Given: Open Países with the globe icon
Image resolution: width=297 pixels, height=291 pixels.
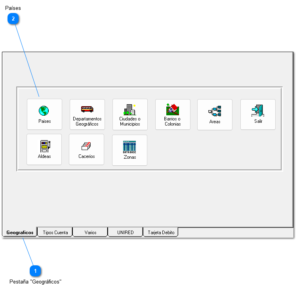Looking at the screenshot, I should 44,111.
